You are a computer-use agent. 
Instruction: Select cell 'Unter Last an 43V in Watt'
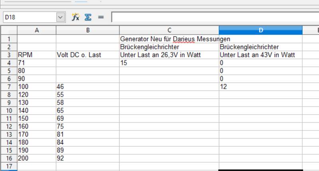click(260, 55)
